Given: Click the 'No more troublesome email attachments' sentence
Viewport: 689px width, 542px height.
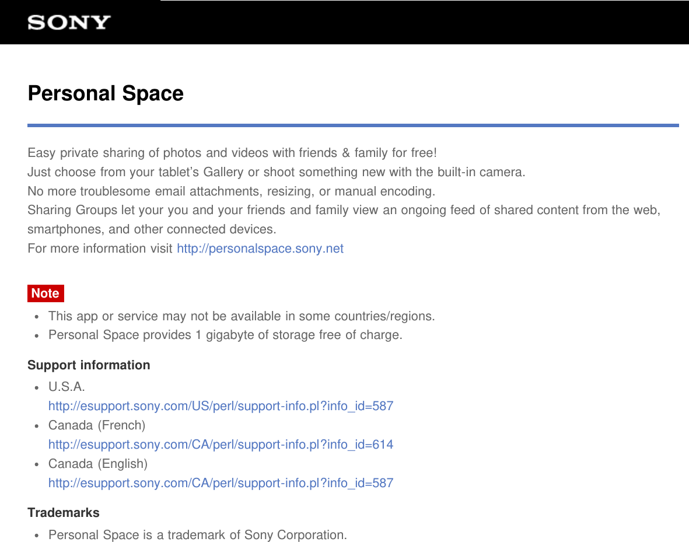Looking at the screenshot, I should coord(232,191).
